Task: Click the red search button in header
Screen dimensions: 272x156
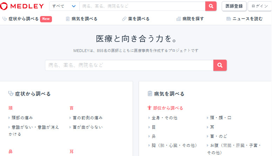Action: point(211,6)
